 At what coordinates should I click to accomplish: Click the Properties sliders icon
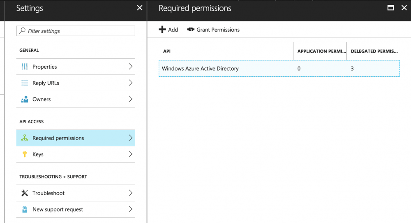coord(25,67)
